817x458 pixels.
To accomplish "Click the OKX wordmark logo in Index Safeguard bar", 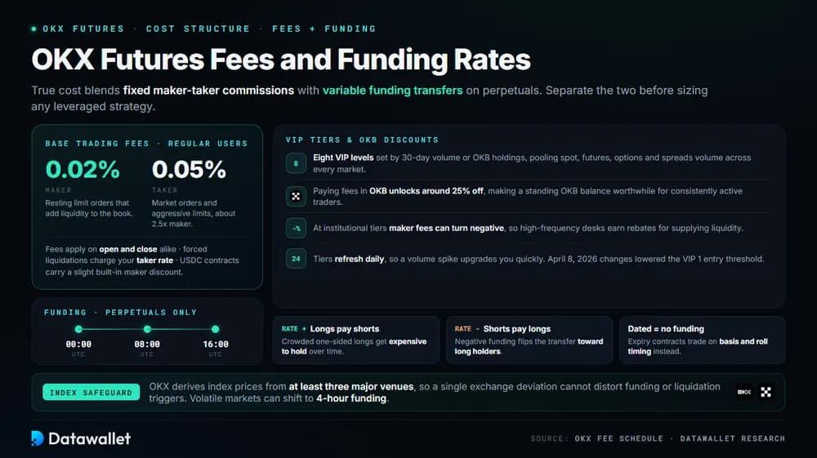I will click(744, 392).
